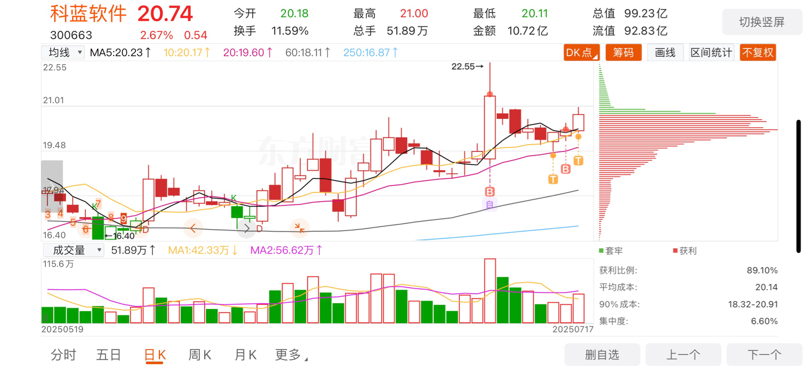Screen dimensions: 808x373
Task: Tap the MA5:20.23 moving average label
Action: click(x=121, y=52)
